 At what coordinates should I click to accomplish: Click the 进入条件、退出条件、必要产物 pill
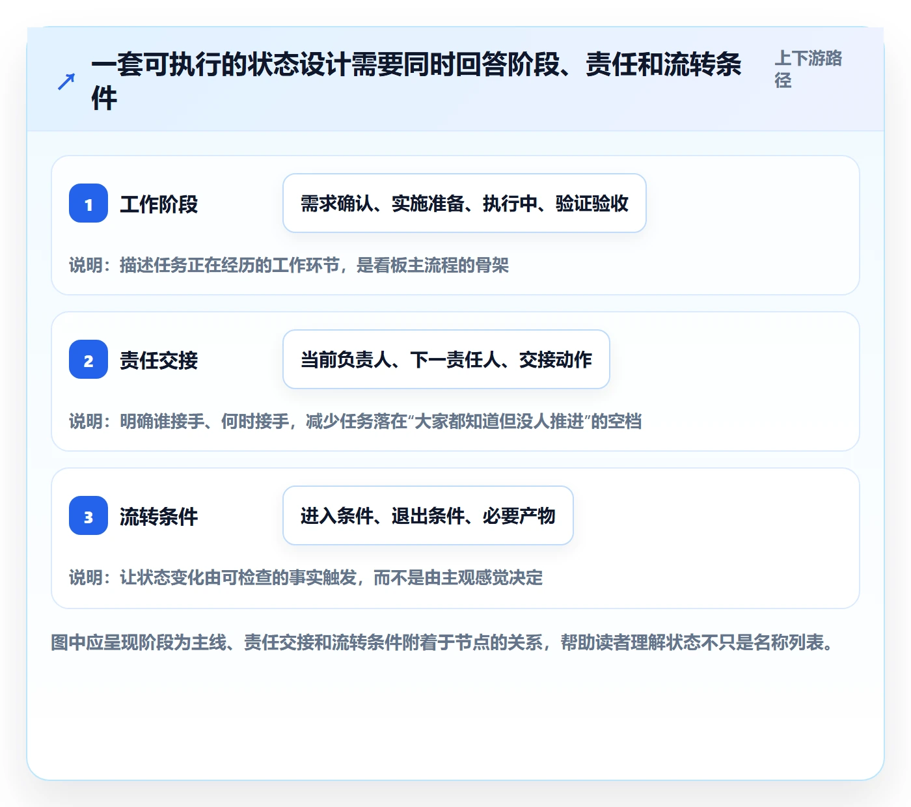click(x=428, y=515)
